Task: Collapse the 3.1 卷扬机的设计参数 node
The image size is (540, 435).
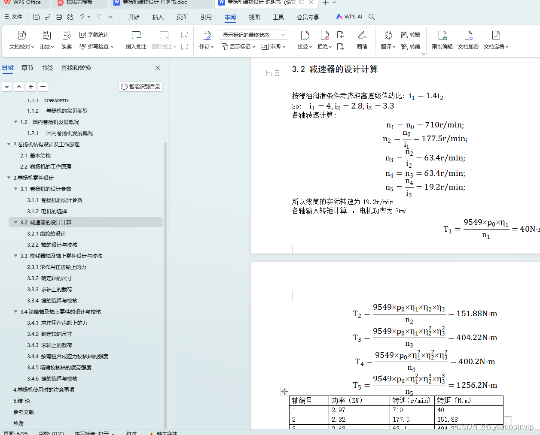Action: 16,189
